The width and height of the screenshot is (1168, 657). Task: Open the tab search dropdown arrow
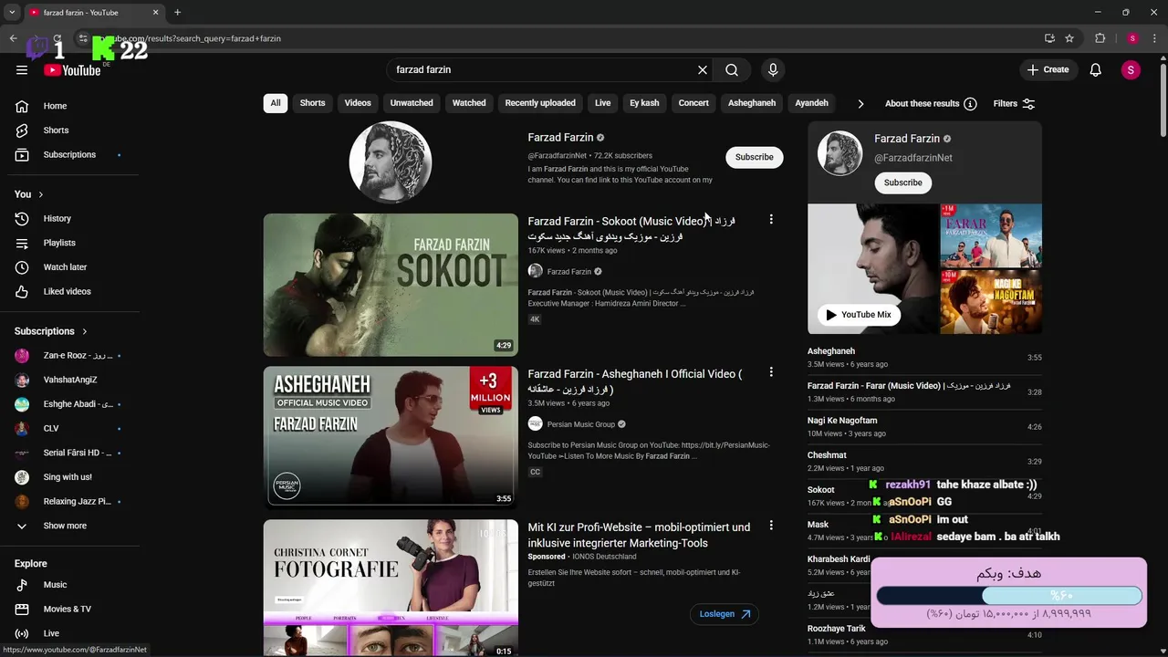pyautogui.click(x=12, y=13)
